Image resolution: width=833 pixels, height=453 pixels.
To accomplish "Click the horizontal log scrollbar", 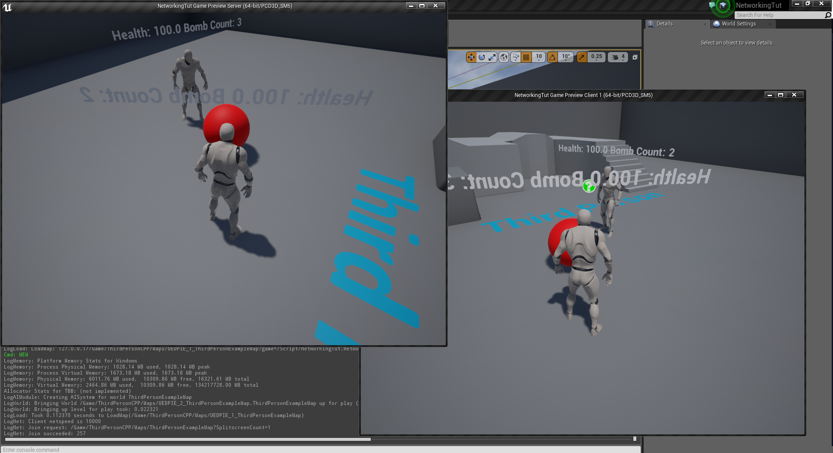I will [186, 439].
